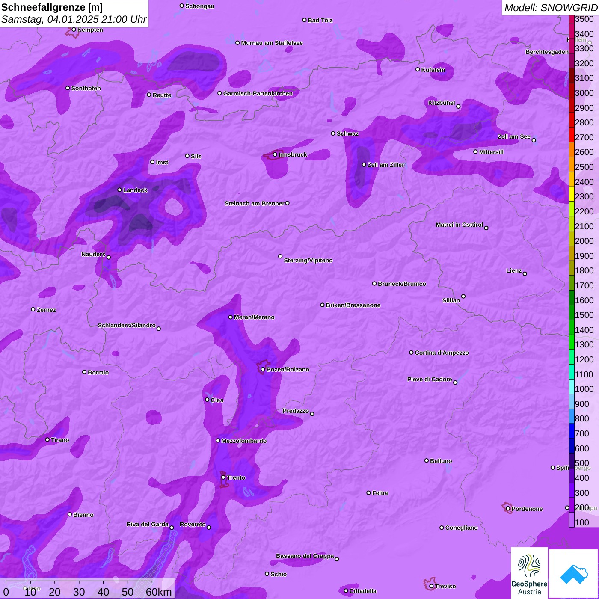599x599 pixels.
Task: Click the blue cloud logo icon
Action: (574, 574)
